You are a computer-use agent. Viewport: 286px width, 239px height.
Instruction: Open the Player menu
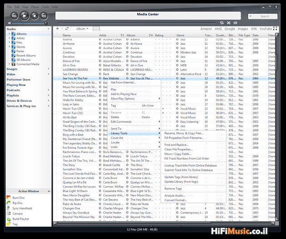pos(35,7)
